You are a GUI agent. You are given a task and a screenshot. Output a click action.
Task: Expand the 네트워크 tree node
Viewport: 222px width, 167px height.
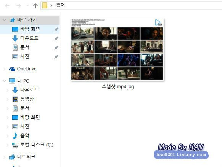(x=5, y=157)
